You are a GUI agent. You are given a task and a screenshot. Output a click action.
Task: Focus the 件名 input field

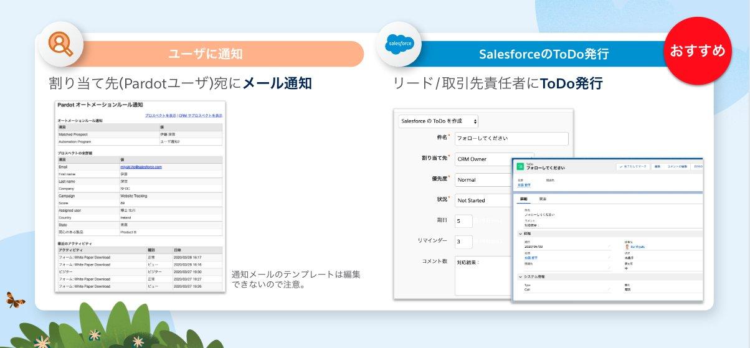tap(511, 139)
